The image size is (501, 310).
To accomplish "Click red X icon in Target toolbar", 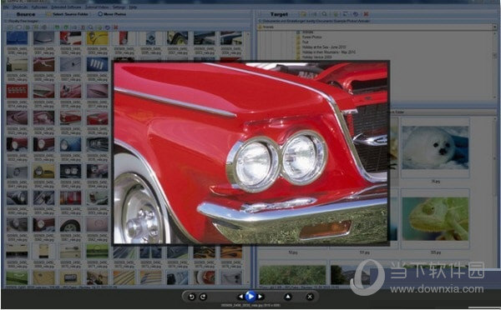I will point(367,14).
